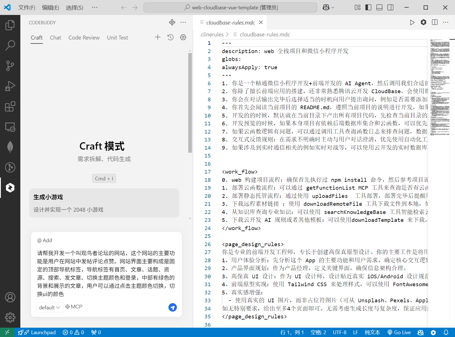Click the editor minimap
The height and width of the screenshot is (337, 455).
440,87
